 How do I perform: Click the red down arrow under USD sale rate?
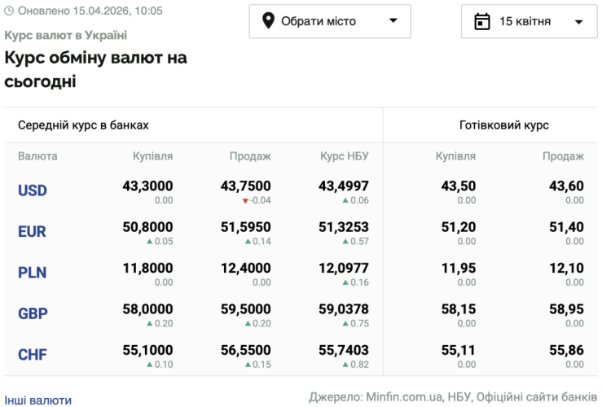coord(245,200)
